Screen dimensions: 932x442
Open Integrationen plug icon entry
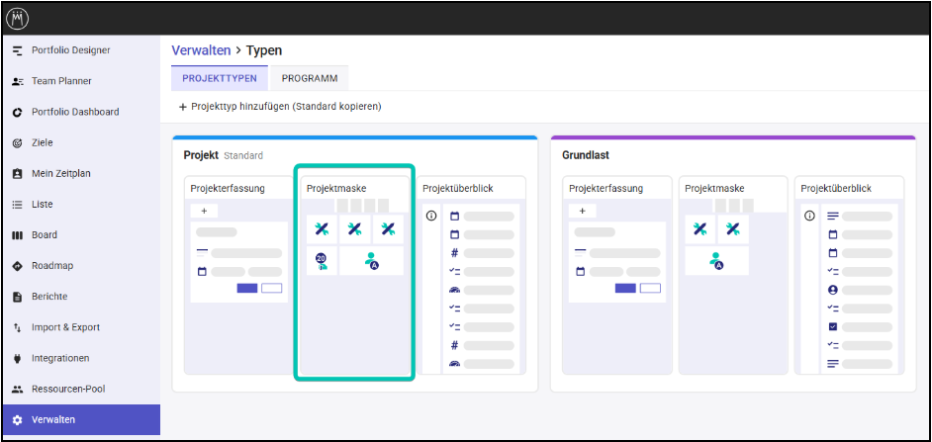click(x=60, y=358)
